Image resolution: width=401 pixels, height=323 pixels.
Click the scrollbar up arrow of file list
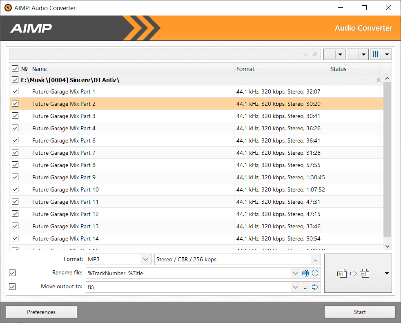pos(387,78)
